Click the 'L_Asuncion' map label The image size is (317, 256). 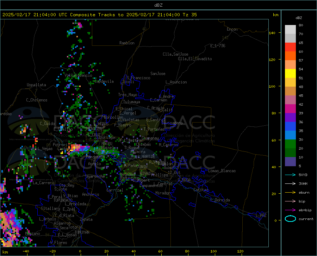176,82
